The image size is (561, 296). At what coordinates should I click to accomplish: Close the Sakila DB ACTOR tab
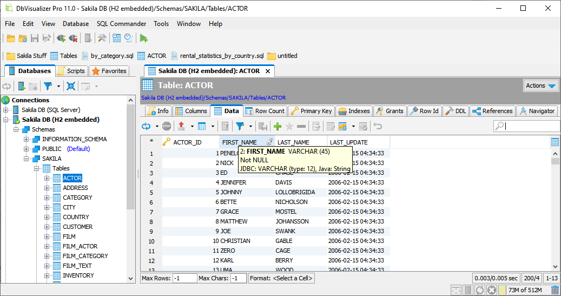click(268, 71)
